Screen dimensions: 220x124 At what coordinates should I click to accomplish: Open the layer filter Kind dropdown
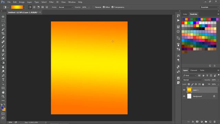[x=189, y=75]
